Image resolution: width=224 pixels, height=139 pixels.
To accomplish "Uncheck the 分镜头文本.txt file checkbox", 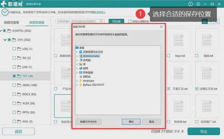I will [197, 88].
